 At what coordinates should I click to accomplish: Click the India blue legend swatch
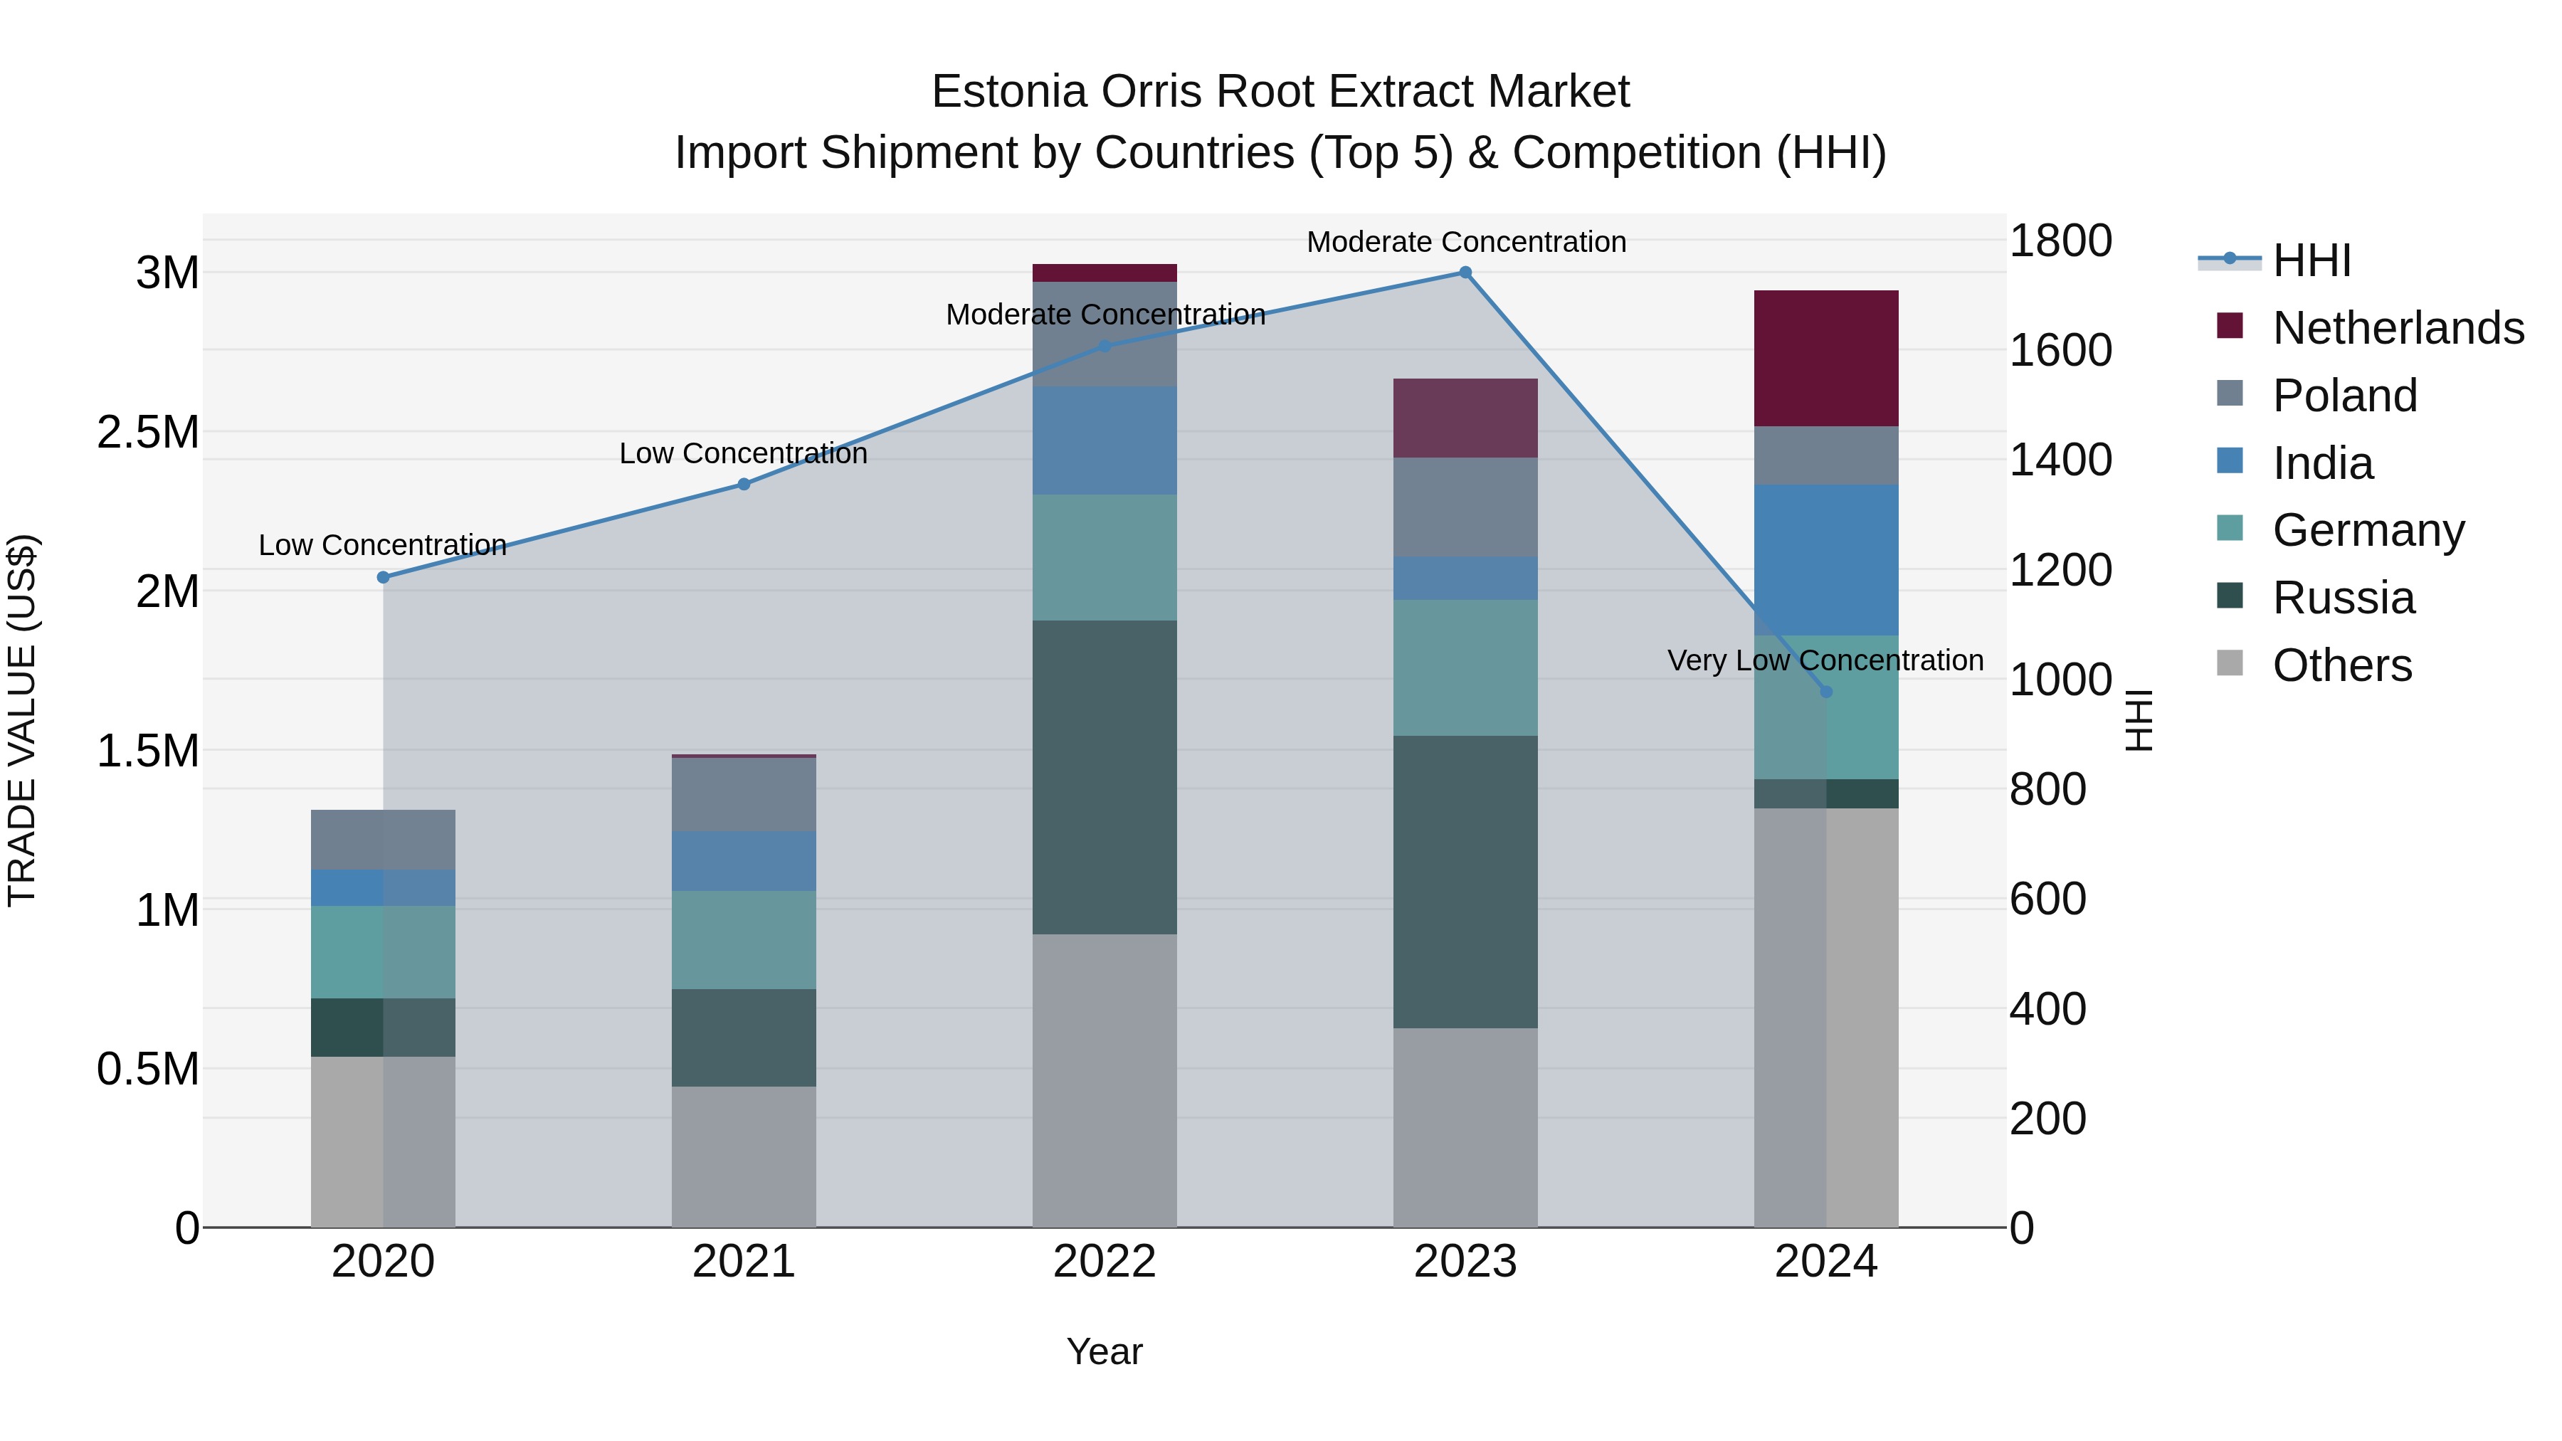click(x=2231, y=460)
